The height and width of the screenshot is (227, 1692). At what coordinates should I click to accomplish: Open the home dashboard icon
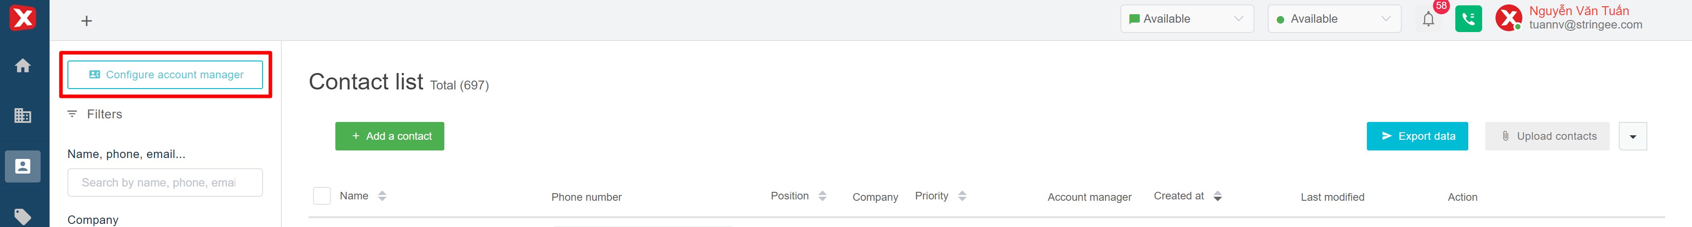click(x=23, y=65)
